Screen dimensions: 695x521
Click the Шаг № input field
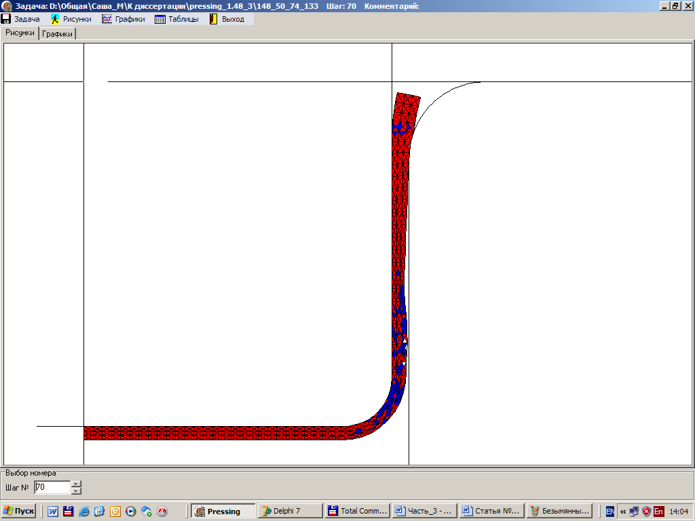point(52,487)
